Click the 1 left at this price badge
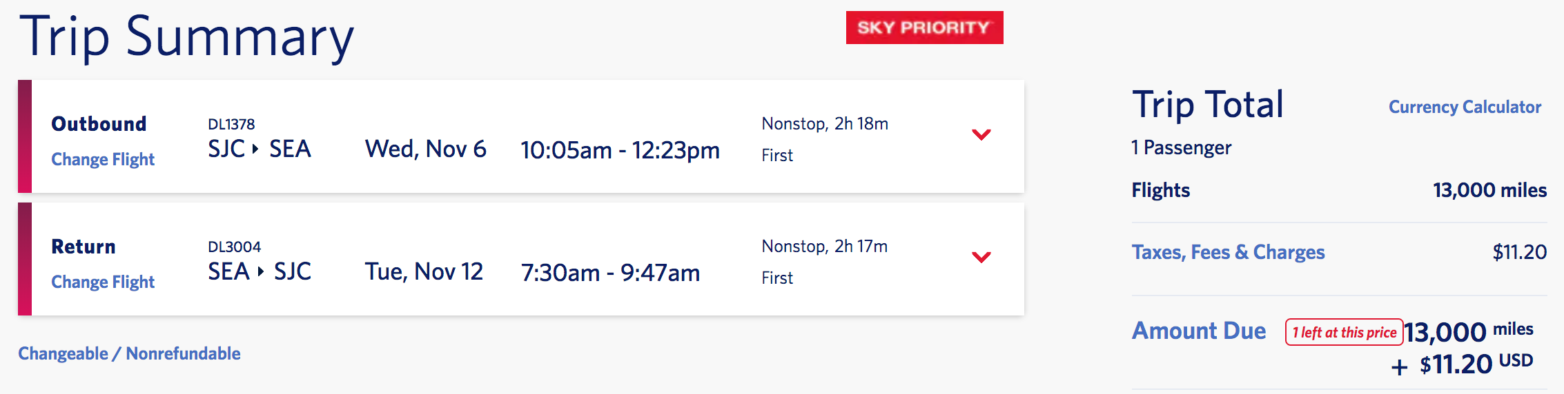This screenshot has width=1564, height=394. (x=1344, y=332)
